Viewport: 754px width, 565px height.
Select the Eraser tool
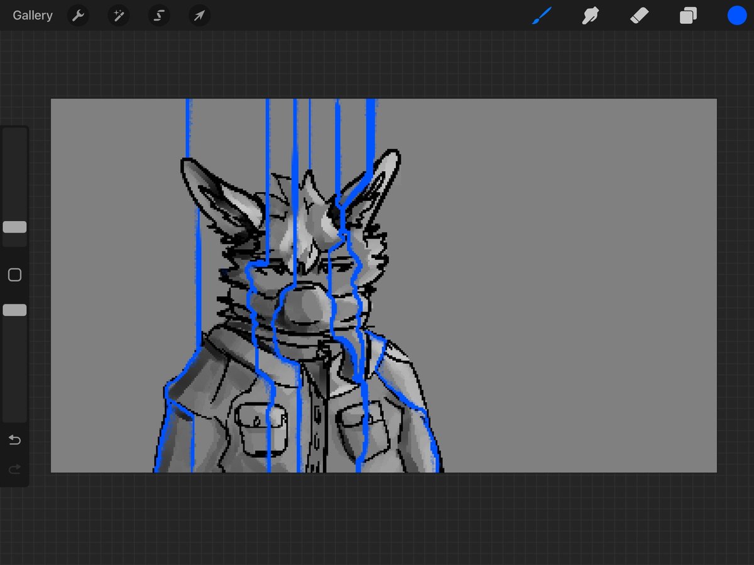639,16
